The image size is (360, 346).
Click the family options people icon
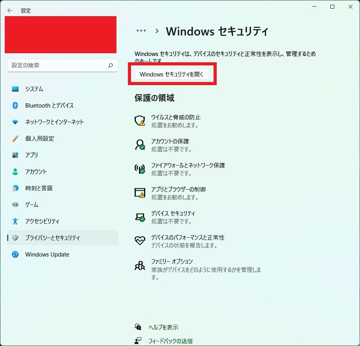click(x=140, y=266)
